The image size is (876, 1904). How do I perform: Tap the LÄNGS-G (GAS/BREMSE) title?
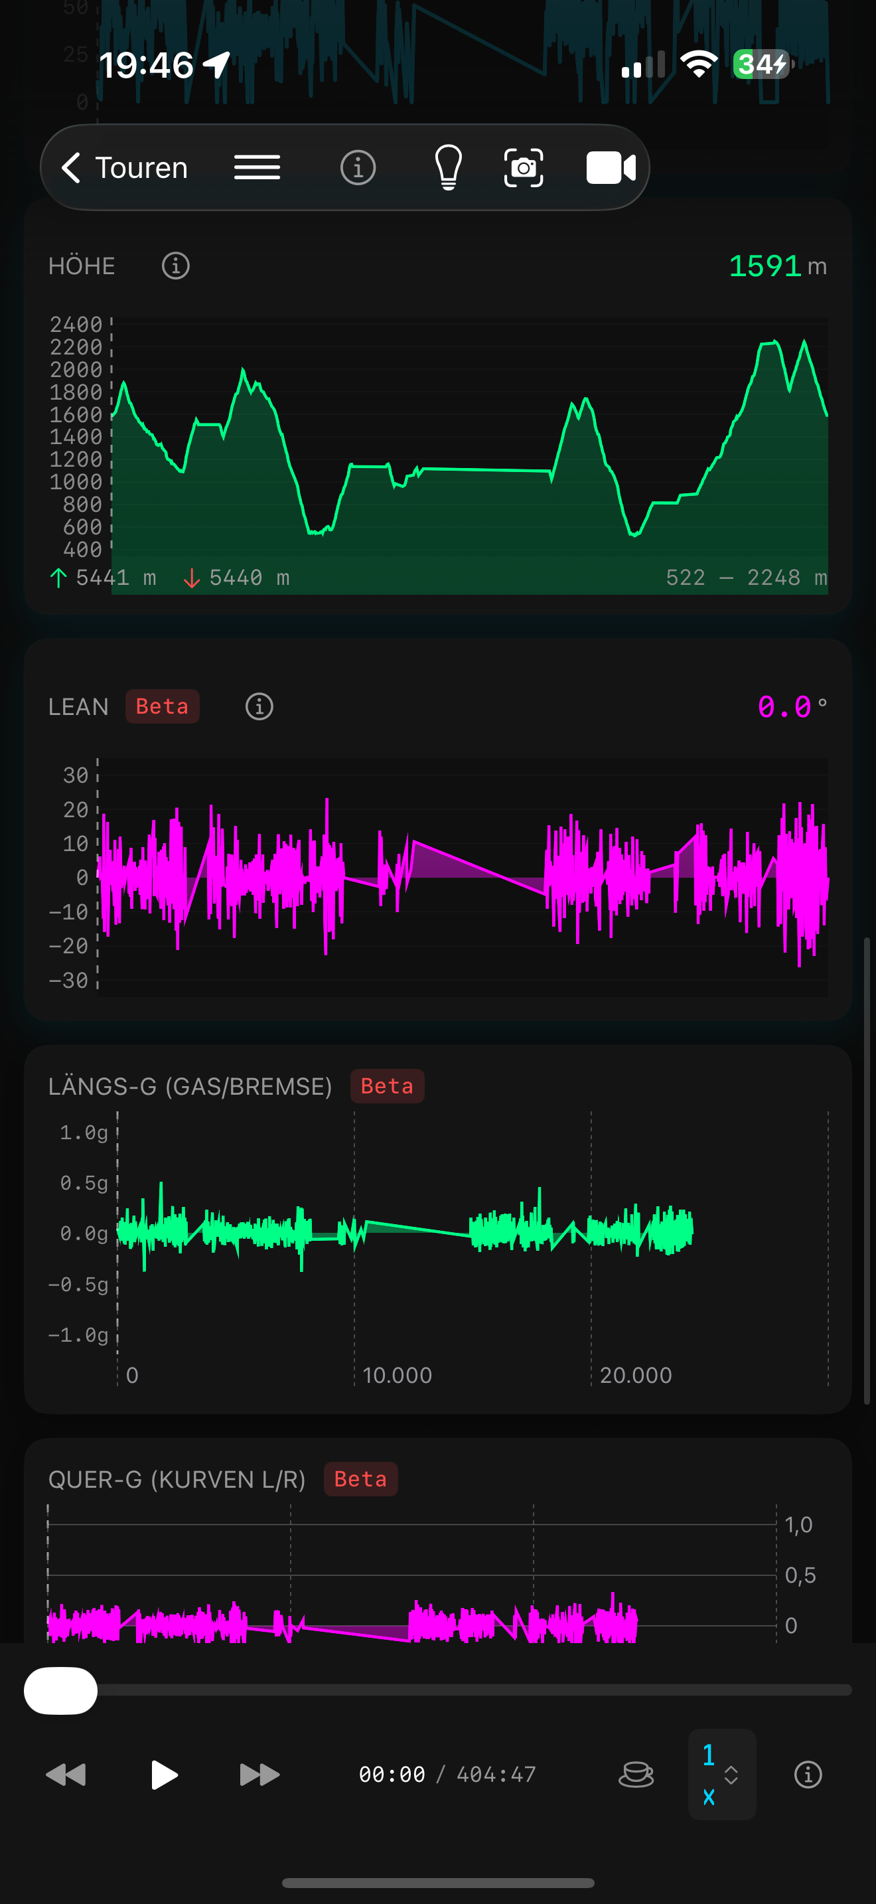pyautogui.click(x=190, y=1087)
